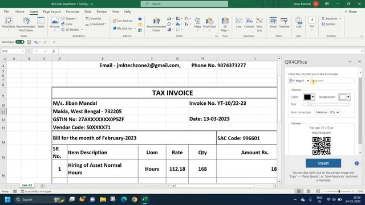Switch to the Page Layout tab
The height and width of the screenshot is (205, 365).
tap(52, 11)
